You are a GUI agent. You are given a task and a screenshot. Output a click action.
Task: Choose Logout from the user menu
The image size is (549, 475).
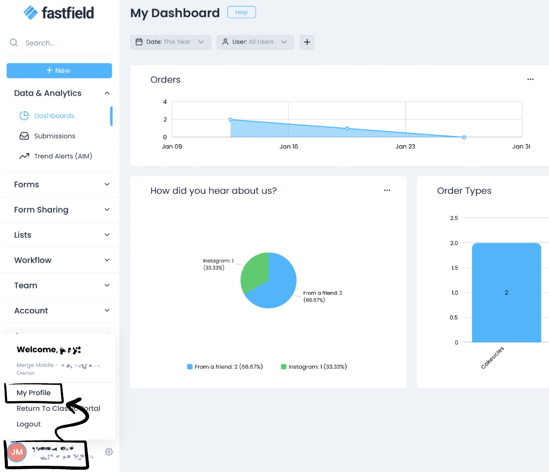tap(29, 424)
